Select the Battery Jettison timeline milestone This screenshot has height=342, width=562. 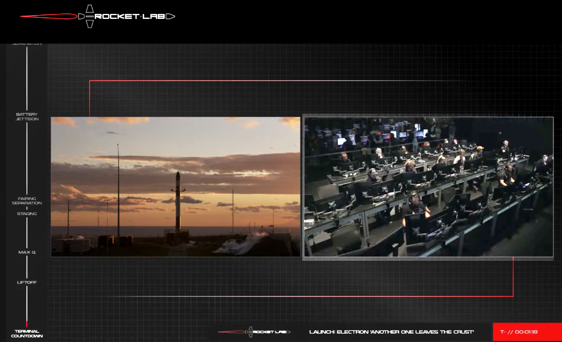pyautogui.click(x=27, y=116)
